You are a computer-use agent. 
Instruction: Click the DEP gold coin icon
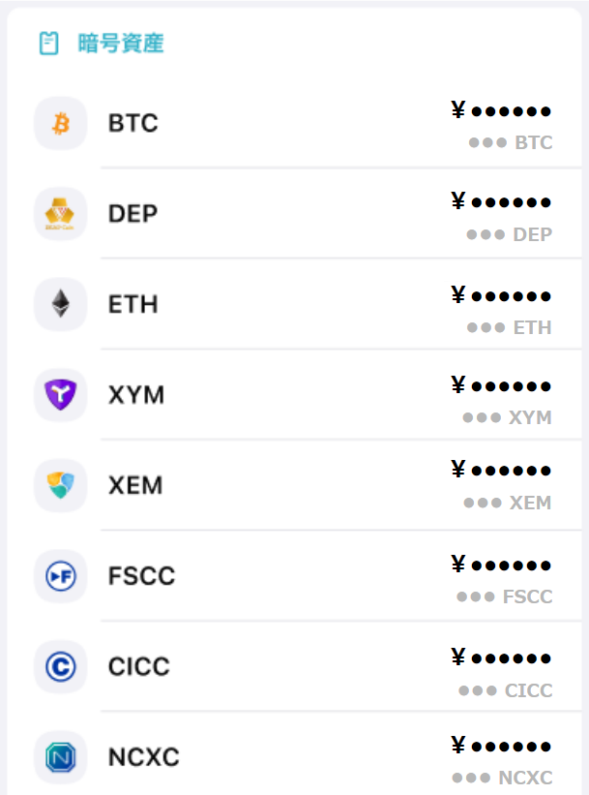click(61, 213)
